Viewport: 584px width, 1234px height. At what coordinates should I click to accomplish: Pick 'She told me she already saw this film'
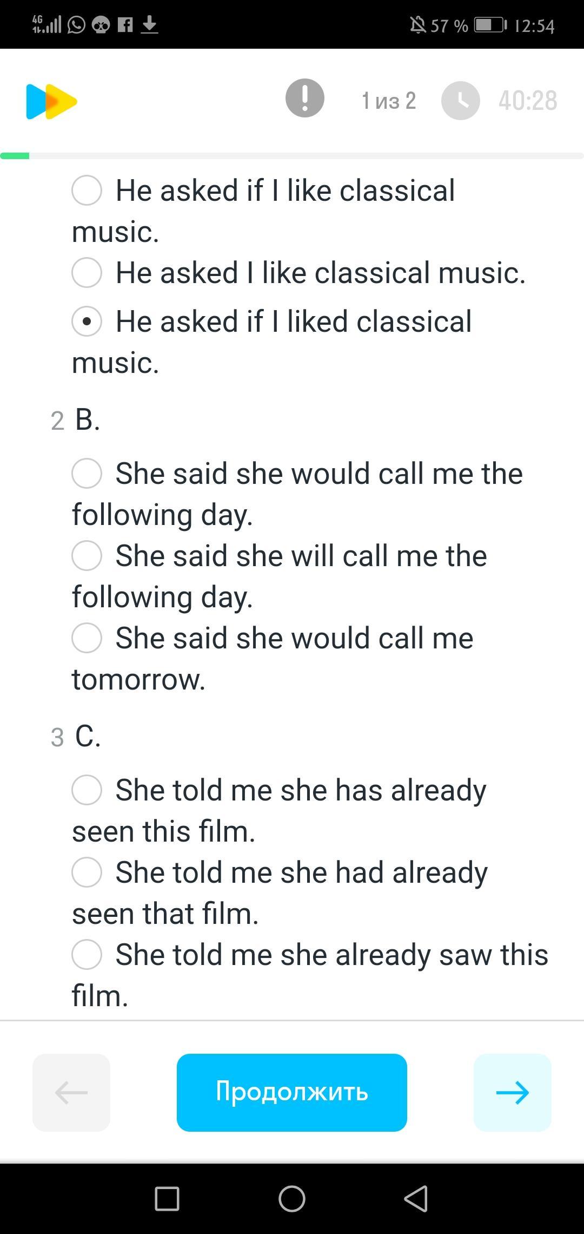[87, 955]
